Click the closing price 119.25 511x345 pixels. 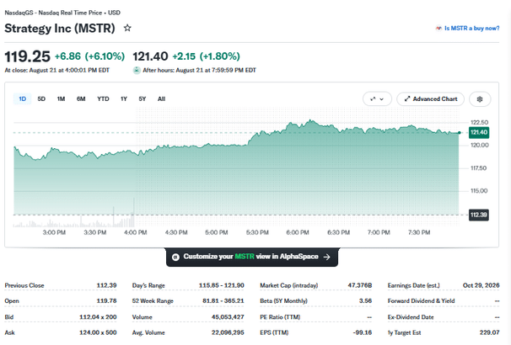pos(27,56)
